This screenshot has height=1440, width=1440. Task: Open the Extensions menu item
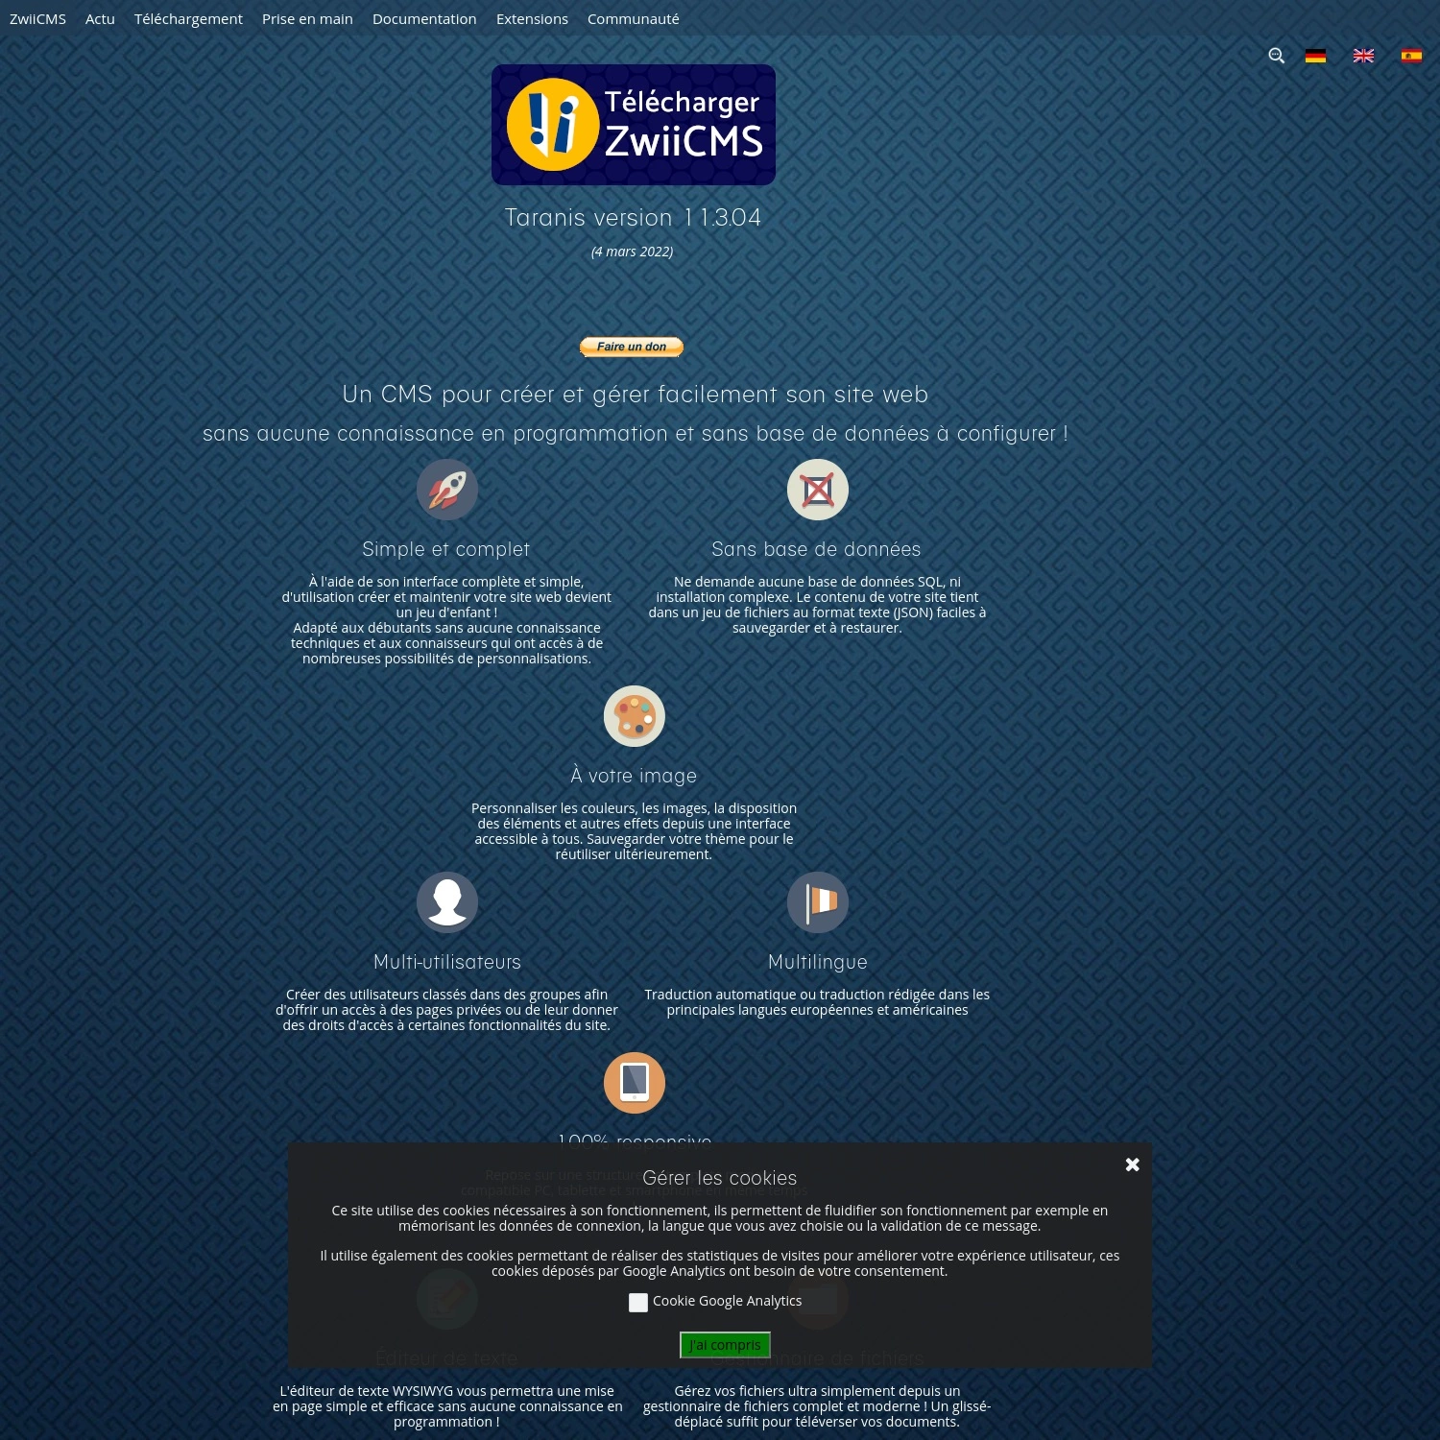pos(532,18)
